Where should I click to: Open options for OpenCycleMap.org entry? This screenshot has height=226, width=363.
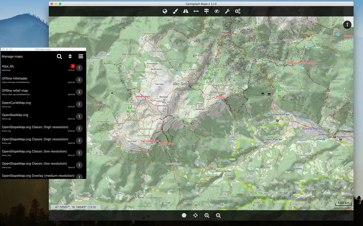pos(79,104)
